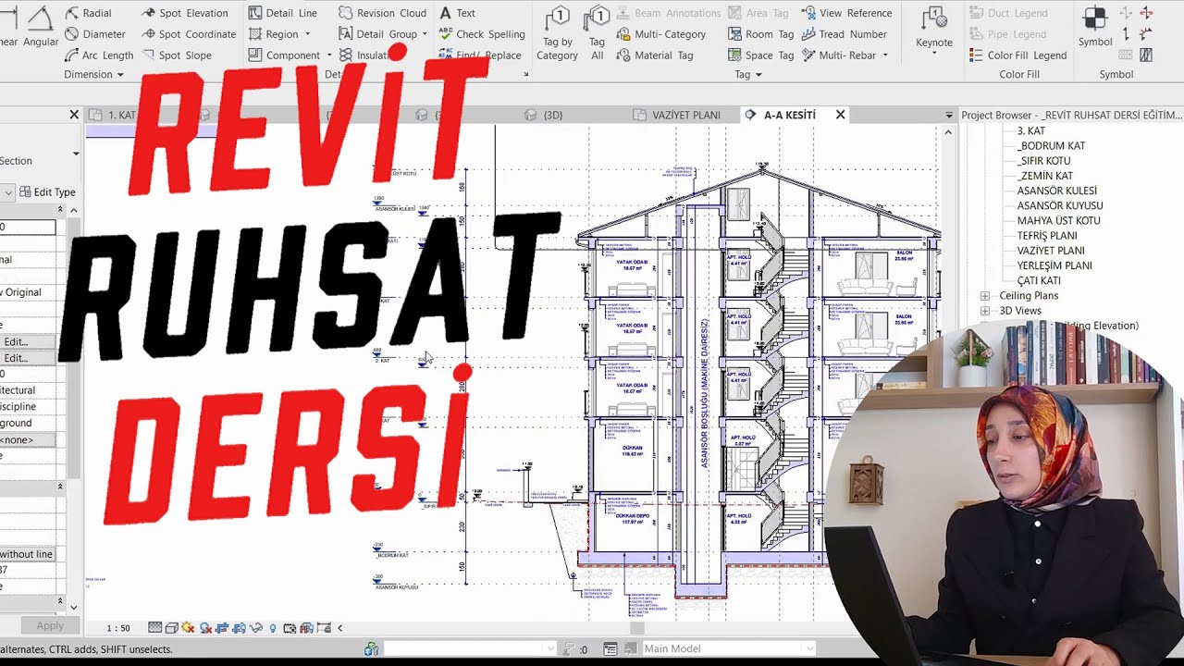This screenshot has width=1184, height=666.
Task: Choose the Radial dimension tool
Action: (x=88, y=13)
